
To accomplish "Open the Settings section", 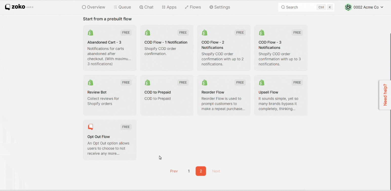I will 220,7.
